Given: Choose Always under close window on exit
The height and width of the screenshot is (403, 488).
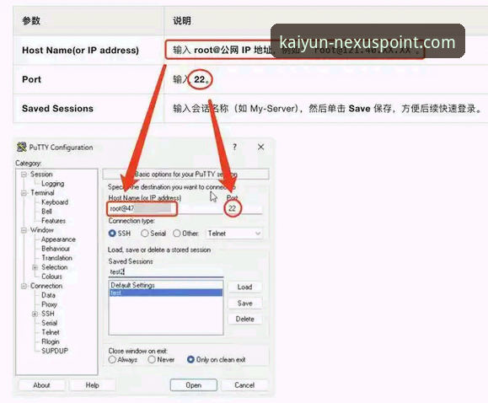Looking at the screenshot, I should coord(112,360).
